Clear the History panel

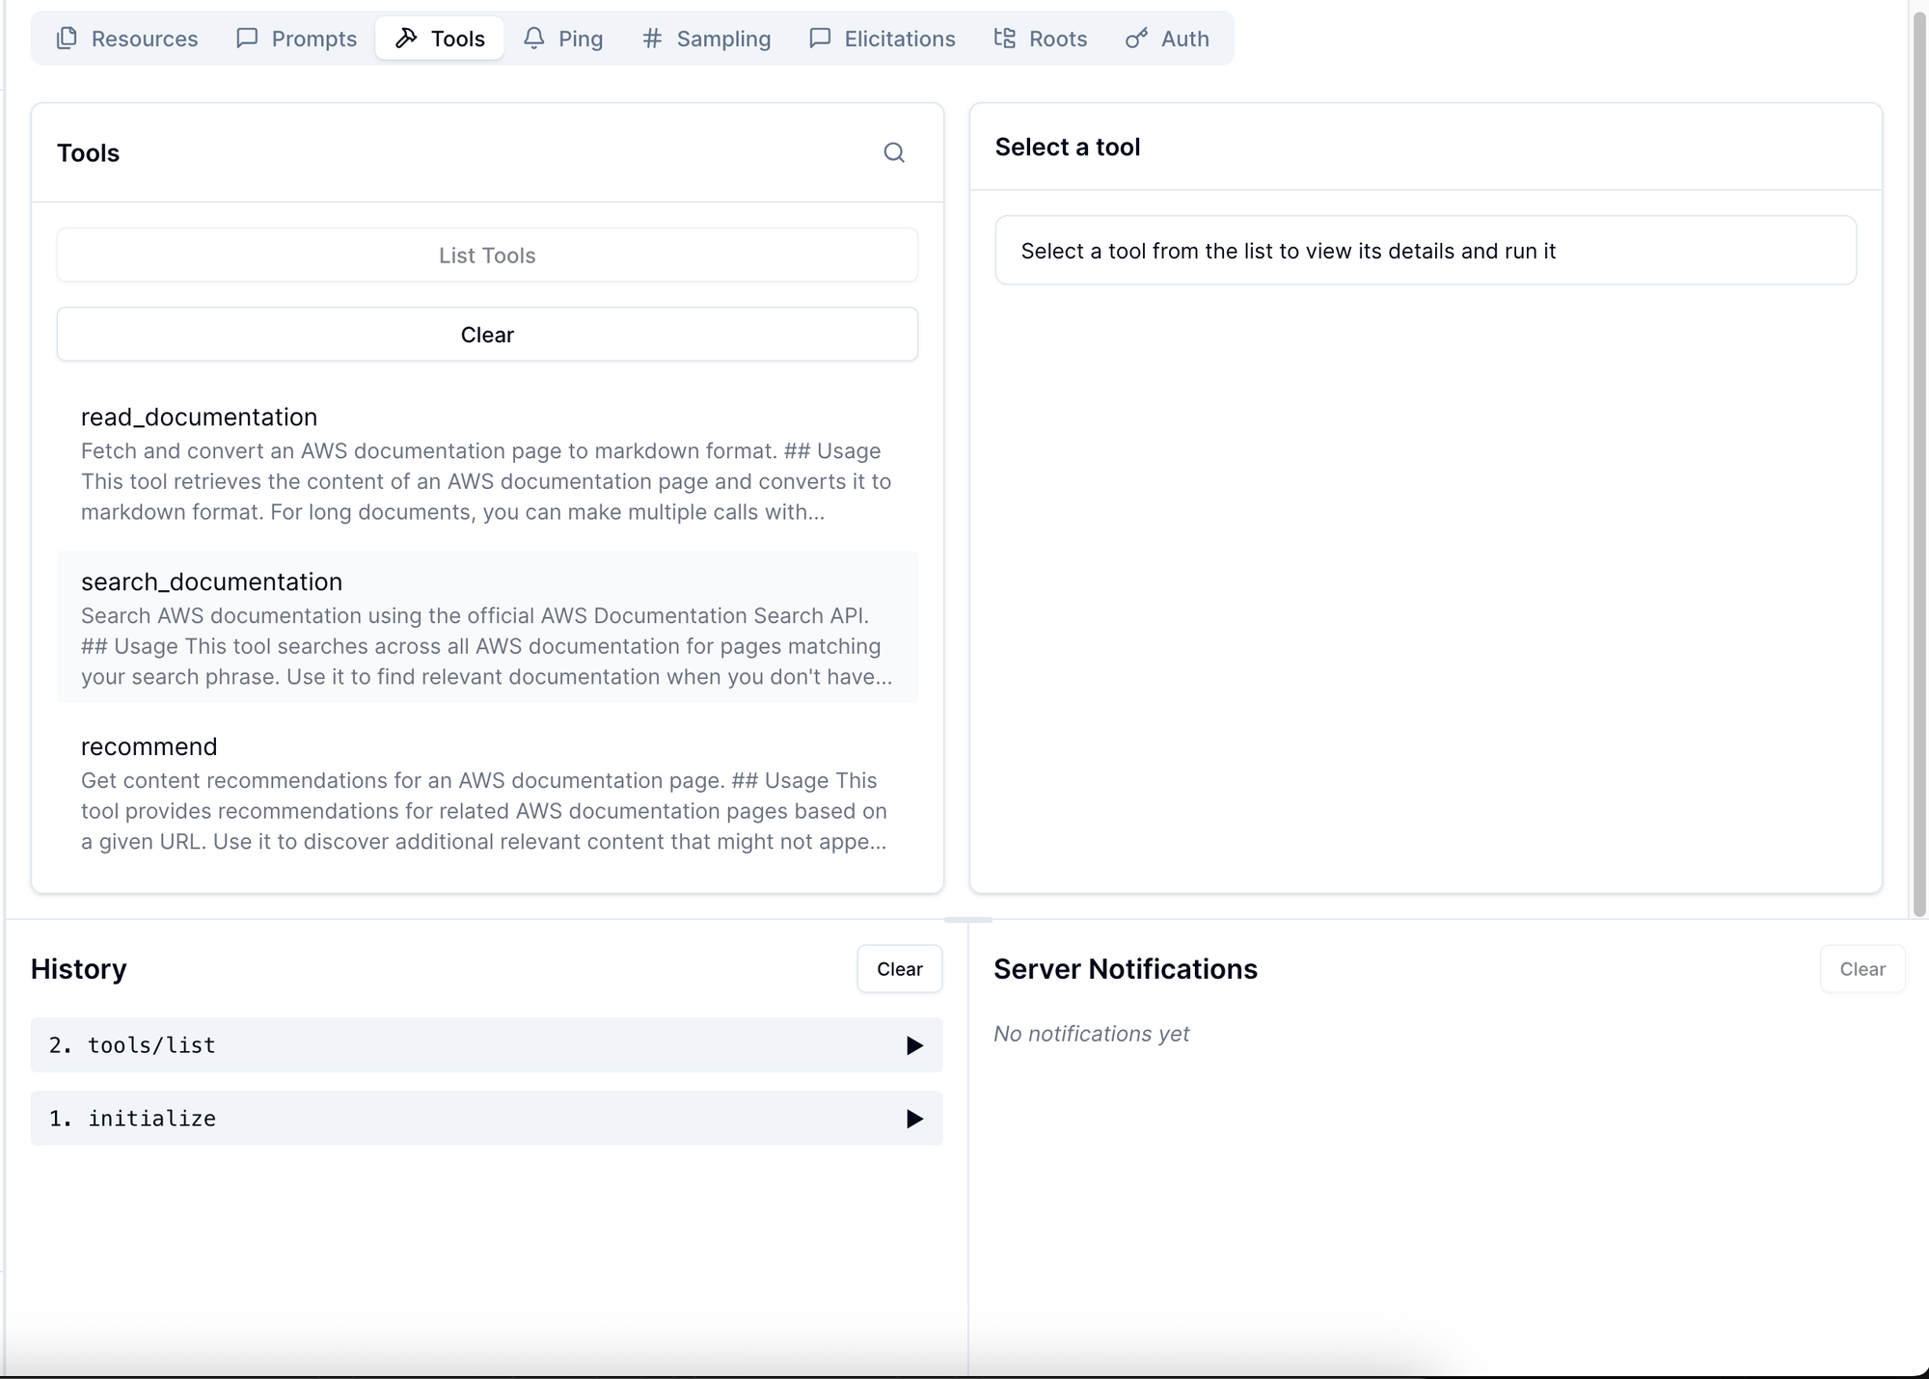click(899, 969)
